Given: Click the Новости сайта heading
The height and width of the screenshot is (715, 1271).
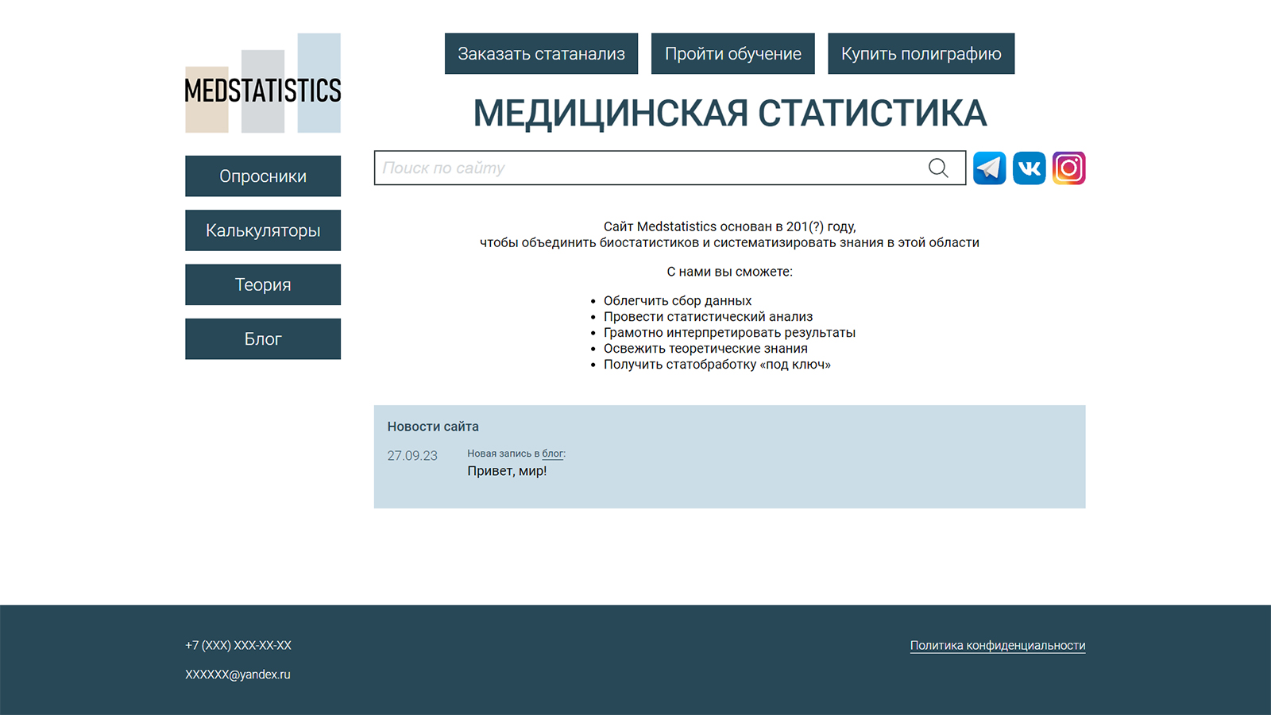Looking at the screenshot, I should [x=433, y=427].
